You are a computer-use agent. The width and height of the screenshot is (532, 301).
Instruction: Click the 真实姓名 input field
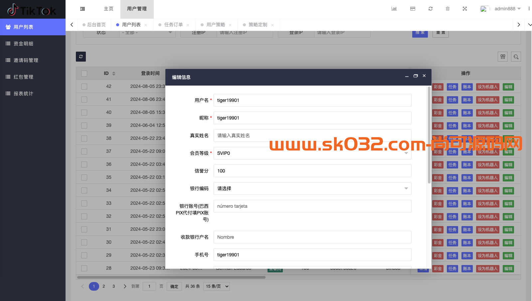pos(312,136)
